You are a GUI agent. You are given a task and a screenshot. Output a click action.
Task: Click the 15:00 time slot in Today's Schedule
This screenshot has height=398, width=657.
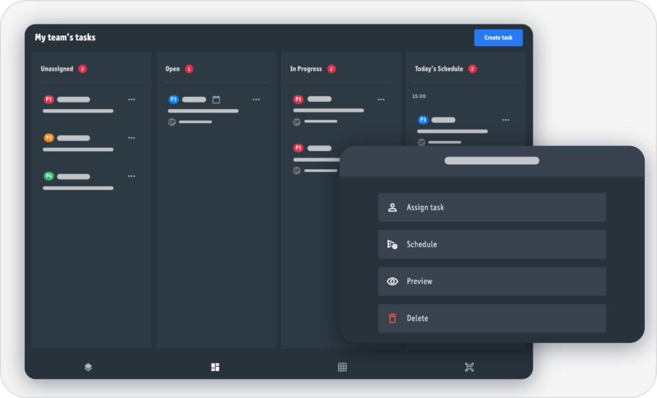click(x=418, y=96)
